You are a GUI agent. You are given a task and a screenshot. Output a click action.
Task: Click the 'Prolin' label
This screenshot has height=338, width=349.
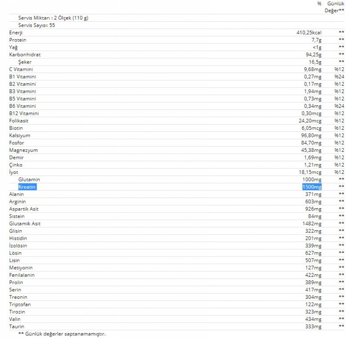point(16,282)
